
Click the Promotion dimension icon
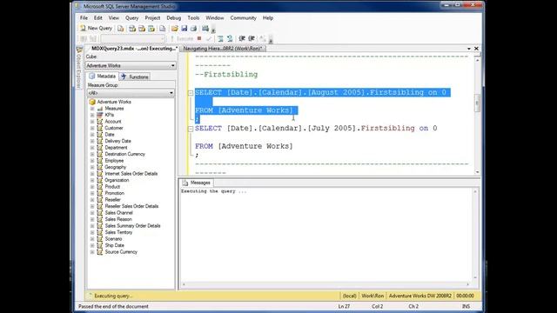100,193
